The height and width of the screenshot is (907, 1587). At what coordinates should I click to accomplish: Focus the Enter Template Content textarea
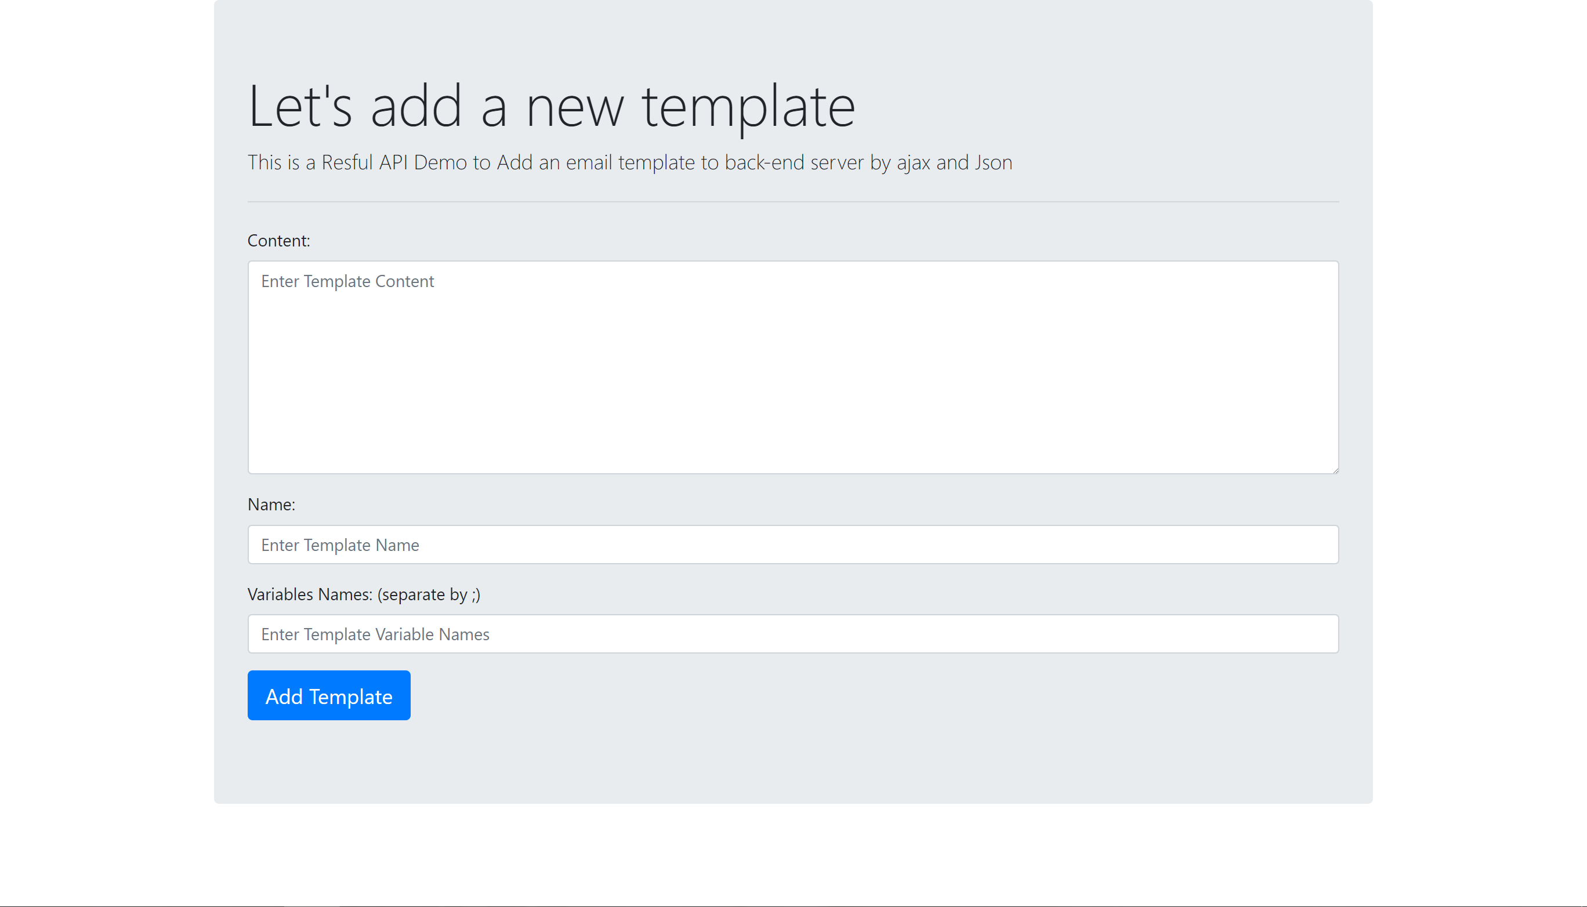[792, 367]
